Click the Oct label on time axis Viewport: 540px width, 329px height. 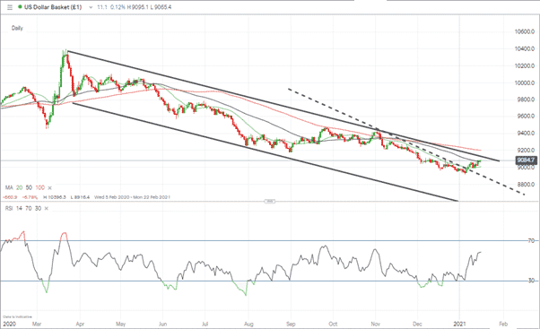(x=333, y=324)
